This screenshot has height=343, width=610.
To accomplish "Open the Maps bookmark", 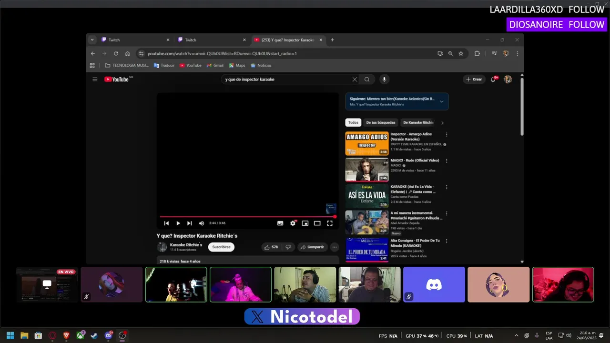I will pyautogui.click(x=237, y=66).
